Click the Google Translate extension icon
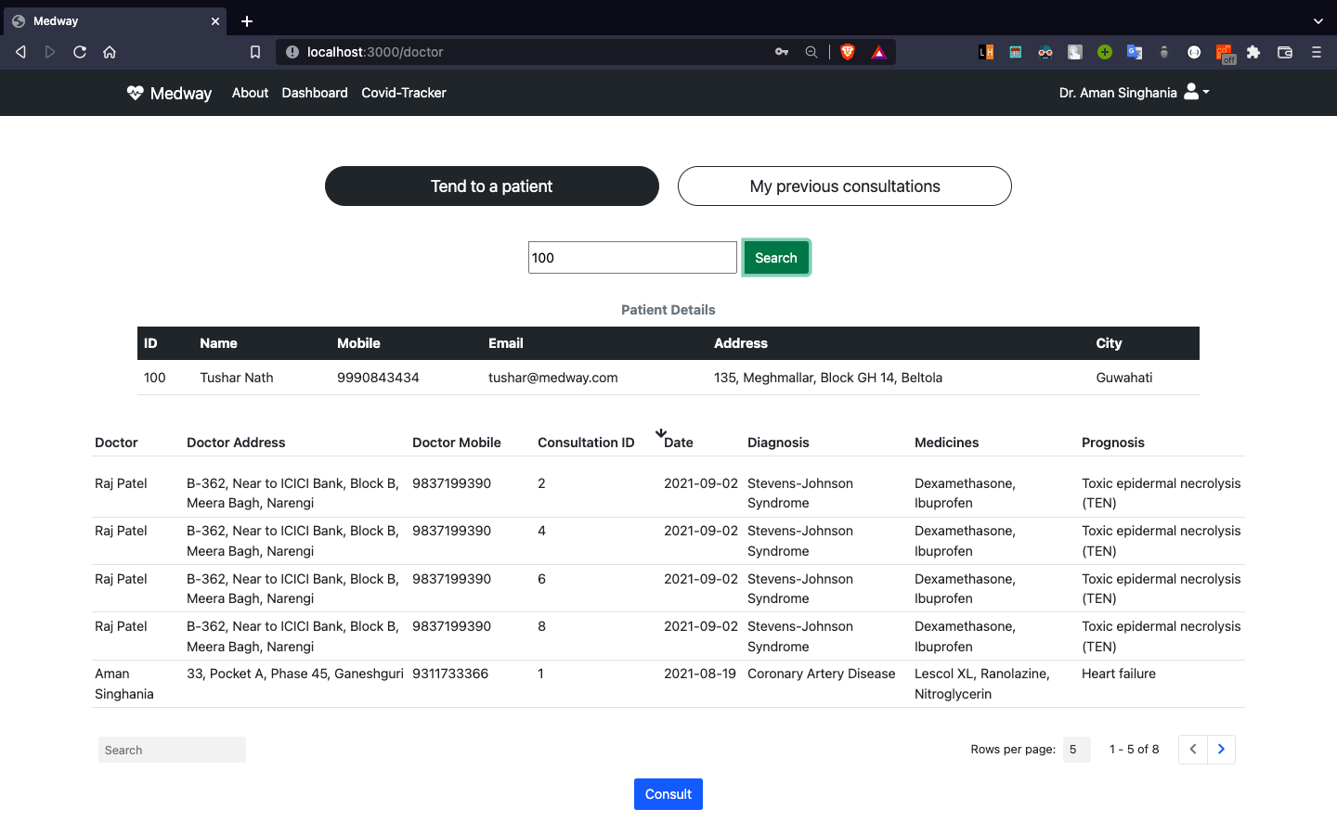1337x835 pixels. 1135,52
